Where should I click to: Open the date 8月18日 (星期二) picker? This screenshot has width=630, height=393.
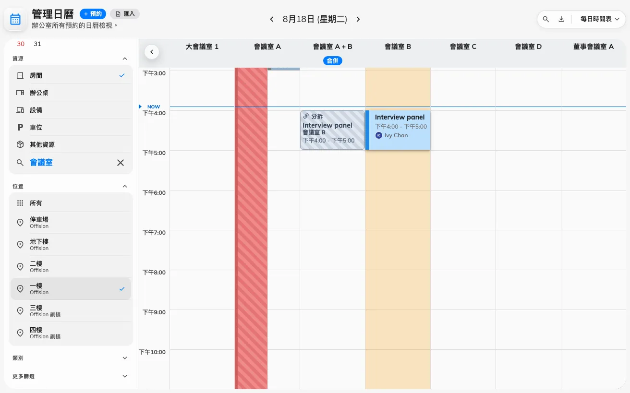[315, 19]
